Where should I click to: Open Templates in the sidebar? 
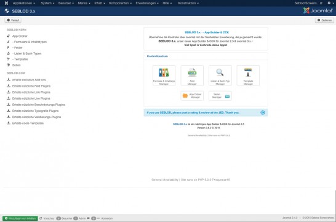20,59
